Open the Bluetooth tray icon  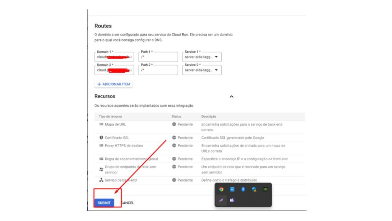[x=243, y=189]
